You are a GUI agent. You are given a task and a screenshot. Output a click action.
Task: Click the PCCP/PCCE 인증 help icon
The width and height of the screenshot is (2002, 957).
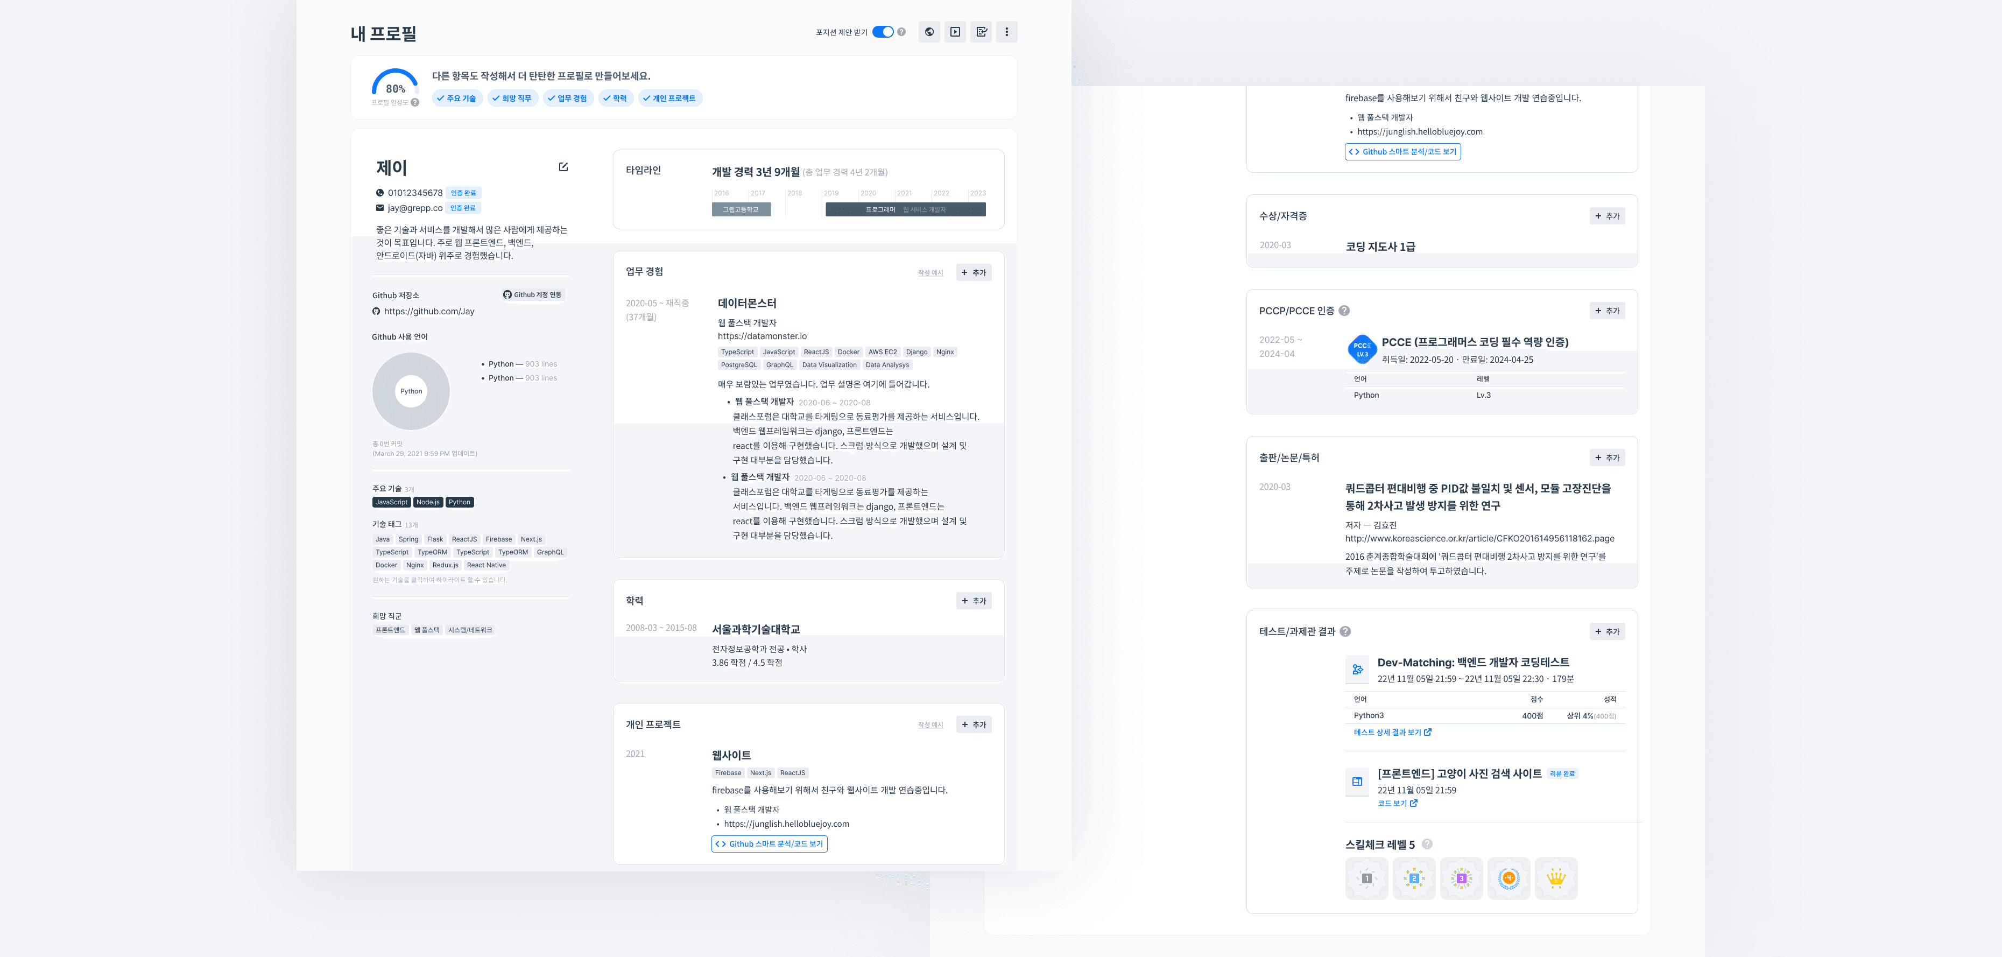click(x=1344, y=311)
